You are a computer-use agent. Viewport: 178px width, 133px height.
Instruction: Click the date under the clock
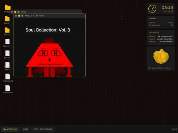tap(168, 11)
